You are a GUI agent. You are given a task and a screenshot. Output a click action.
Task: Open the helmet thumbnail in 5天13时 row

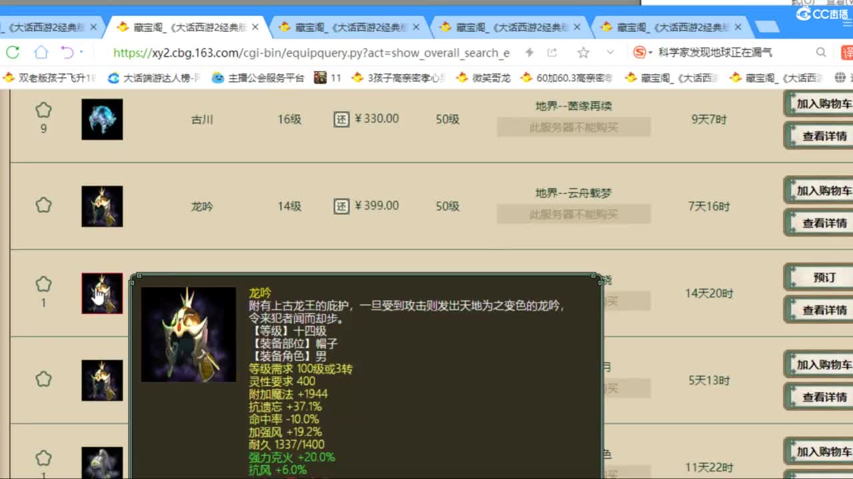click(102, 381)
